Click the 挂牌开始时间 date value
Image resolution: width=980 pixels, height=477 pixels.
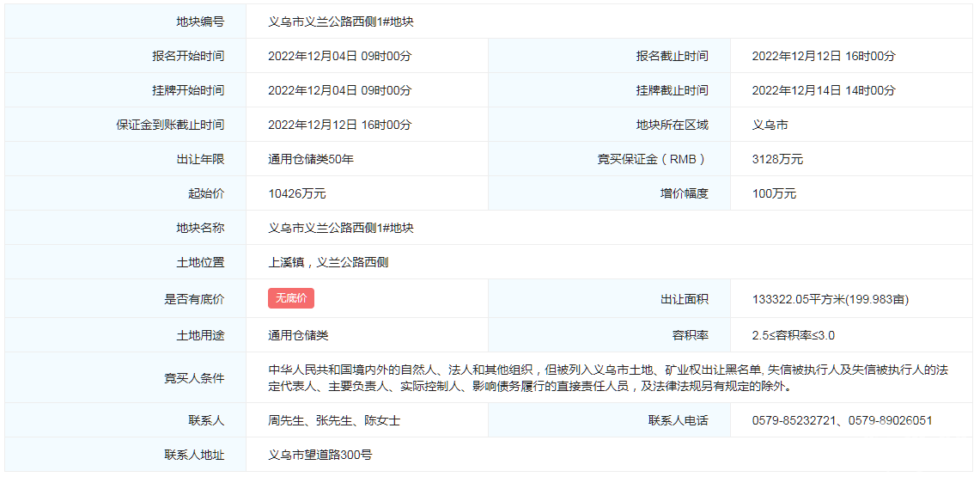339,90
